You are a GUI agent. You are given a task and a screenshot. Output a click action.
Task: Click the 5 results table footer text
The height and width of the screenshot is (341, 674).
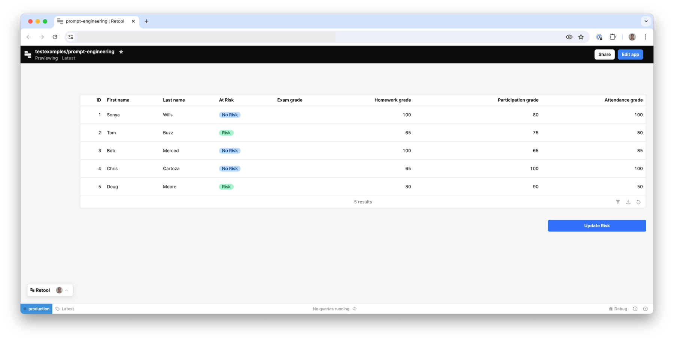click(363, 202)
